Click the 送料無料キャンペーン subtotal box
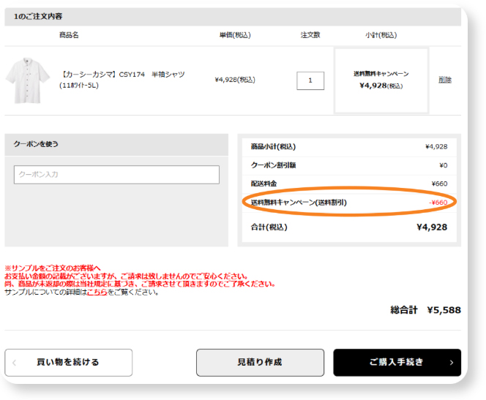This screenshot has width=486, height=400. (x=381, y=80)
